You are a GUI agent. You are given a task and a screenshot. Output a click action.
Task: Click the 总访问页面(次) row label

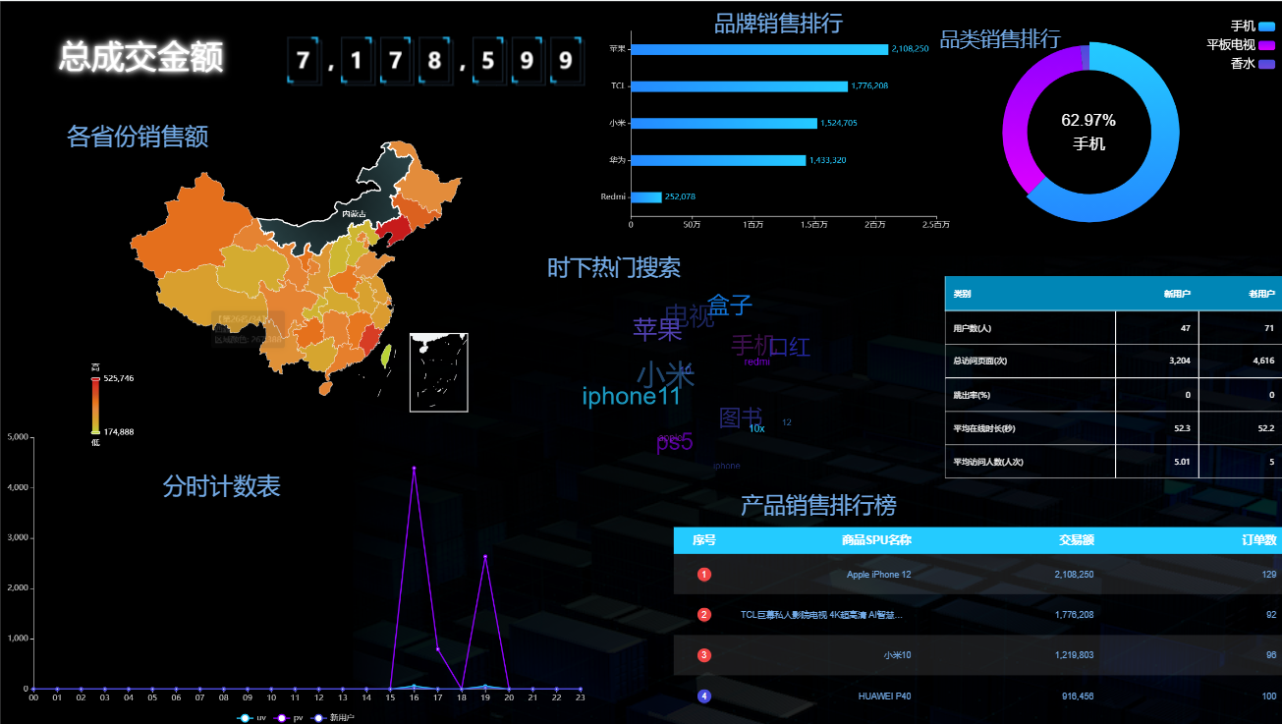click(x=979, y=362)
